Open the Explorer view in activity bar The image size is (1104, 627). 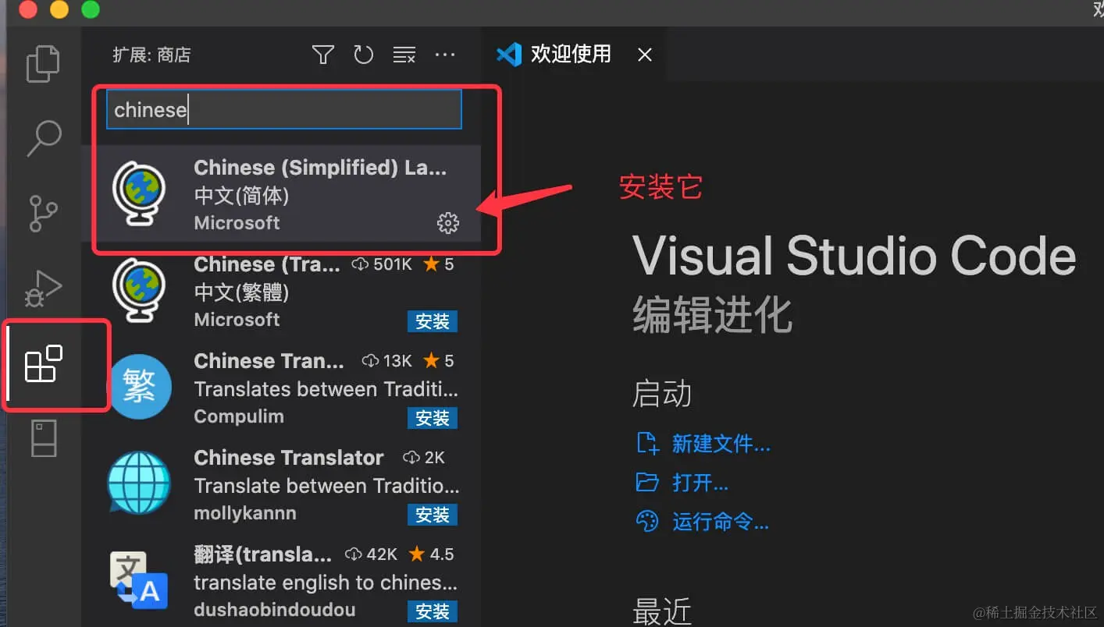[x=43, y=64]
